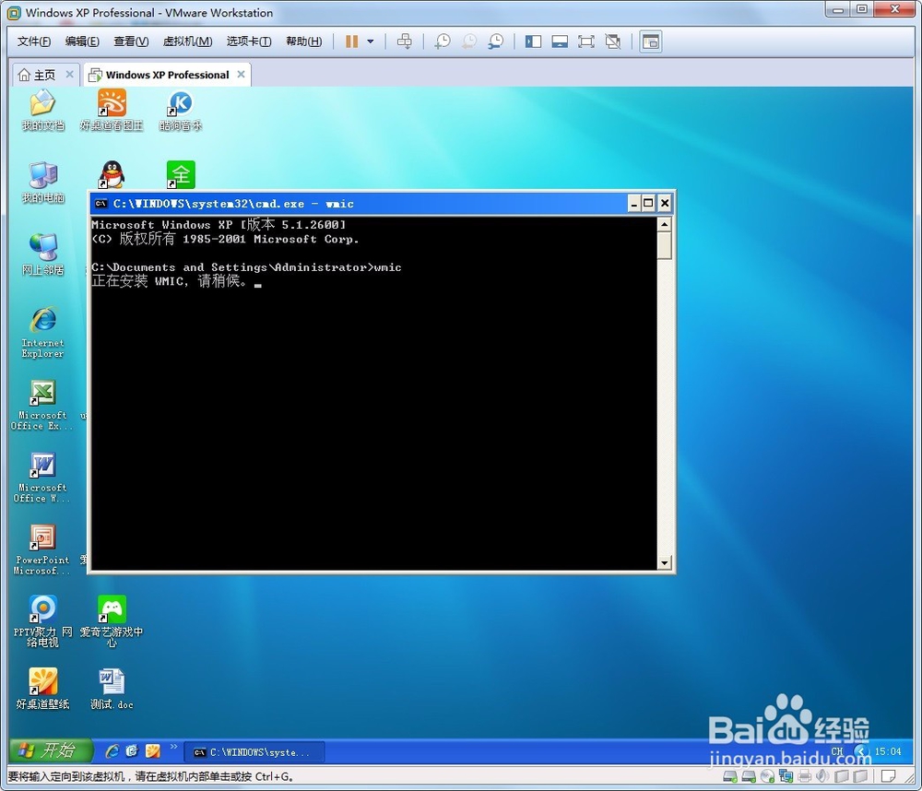Open the 查看(V) menu

[x=131, y=41]
